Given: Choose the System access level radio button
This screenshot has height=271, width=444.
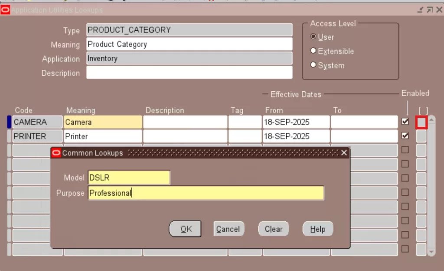Looking at the screenshot, I should click(x=313, y=65).
